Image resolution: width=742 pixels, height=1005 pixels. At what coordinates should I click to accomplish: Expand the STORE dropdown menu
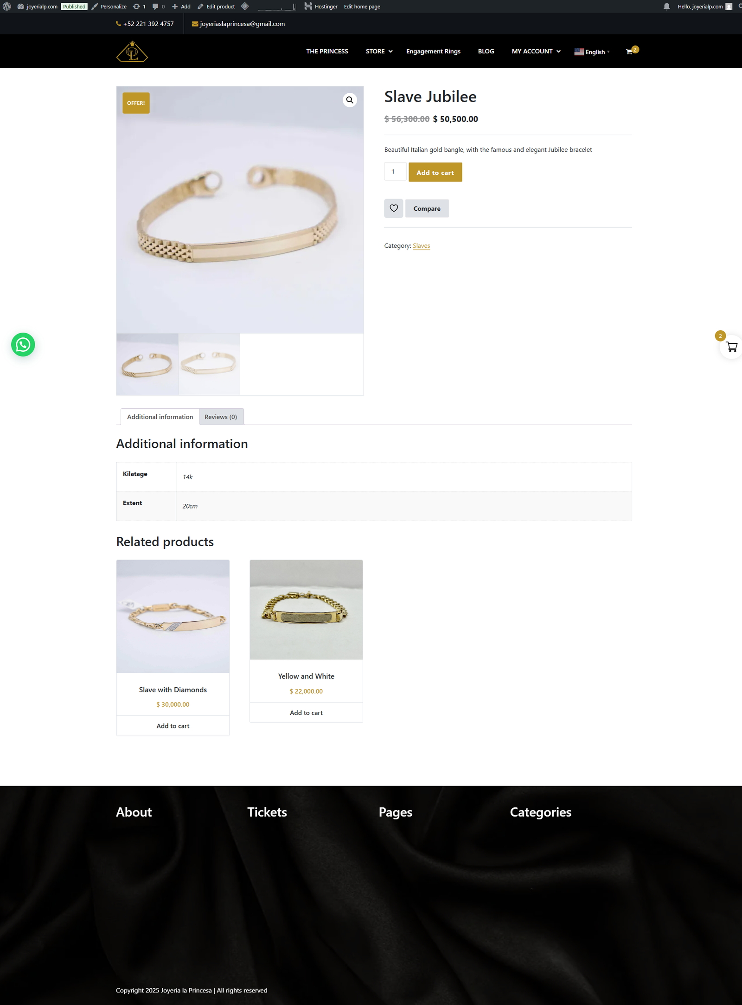tap(379, 52)
